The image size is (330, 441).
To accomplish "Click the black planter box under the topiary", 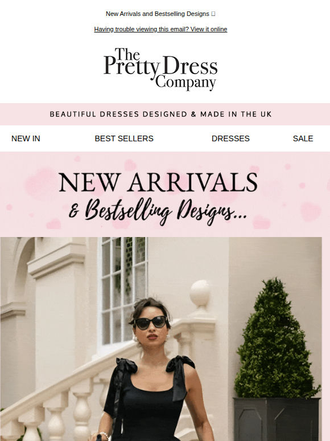I will [277, 419].
